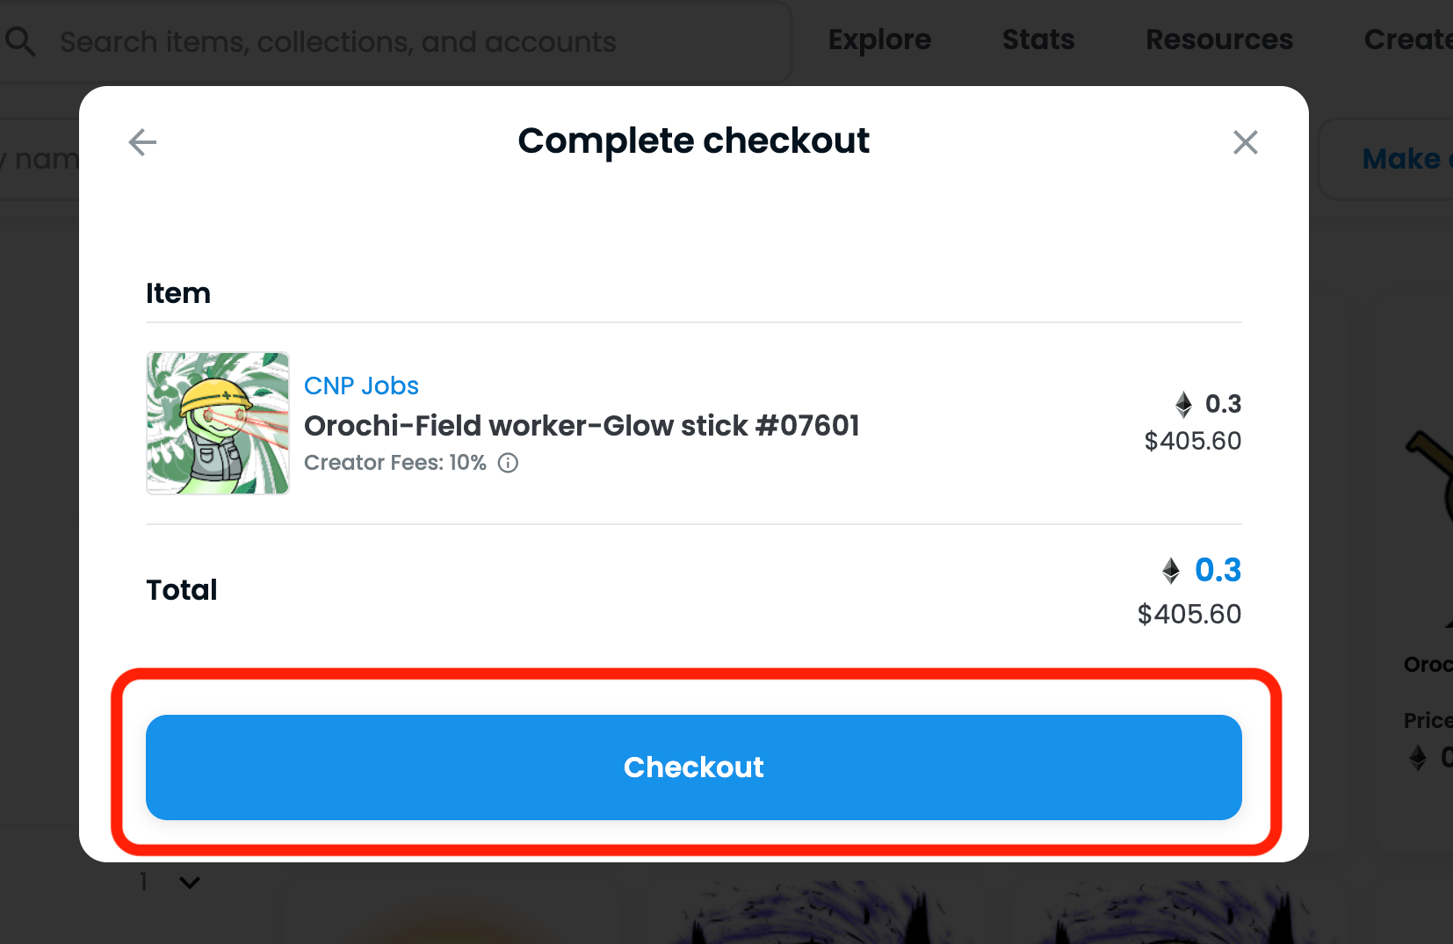The image size is (1453, 944).
Task: Open the CNP Jobs collection link
Action: click(361, 386)
